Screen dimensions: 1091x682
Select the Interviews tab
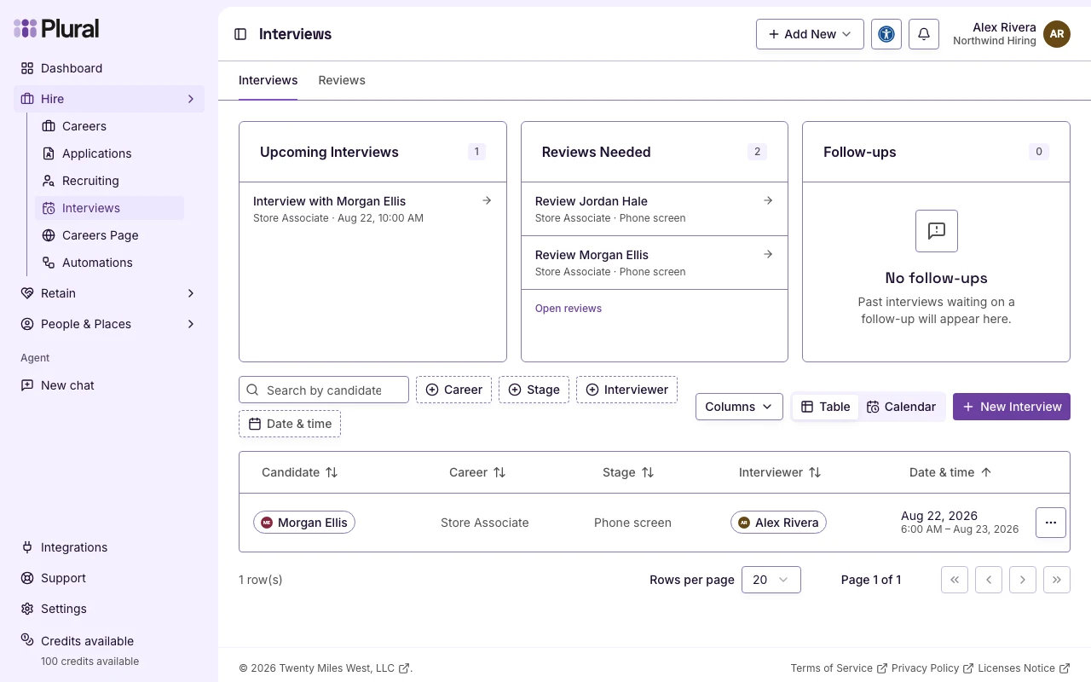268,80
